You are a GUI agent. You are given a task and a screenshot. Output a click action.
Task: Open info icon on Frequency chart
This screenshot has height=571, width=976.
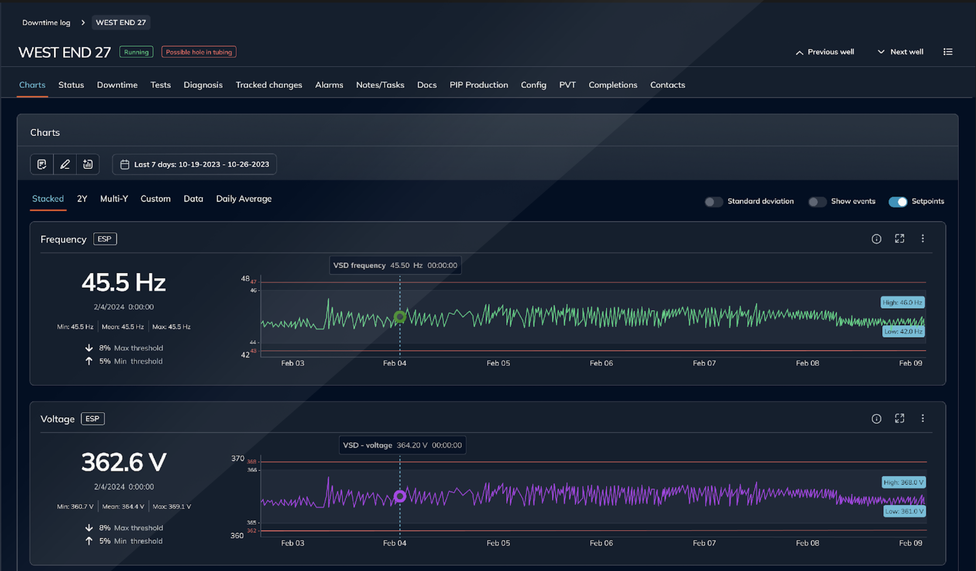(x=876, y=239)
